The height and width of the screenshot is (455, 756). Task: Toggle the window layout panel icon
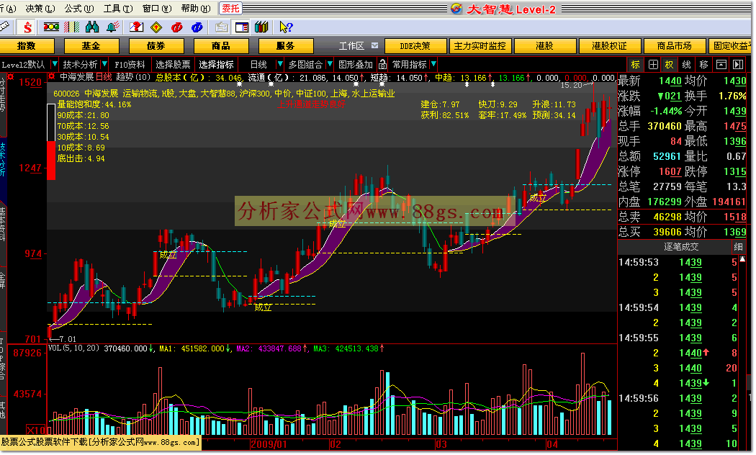click(x=241, y=27)
